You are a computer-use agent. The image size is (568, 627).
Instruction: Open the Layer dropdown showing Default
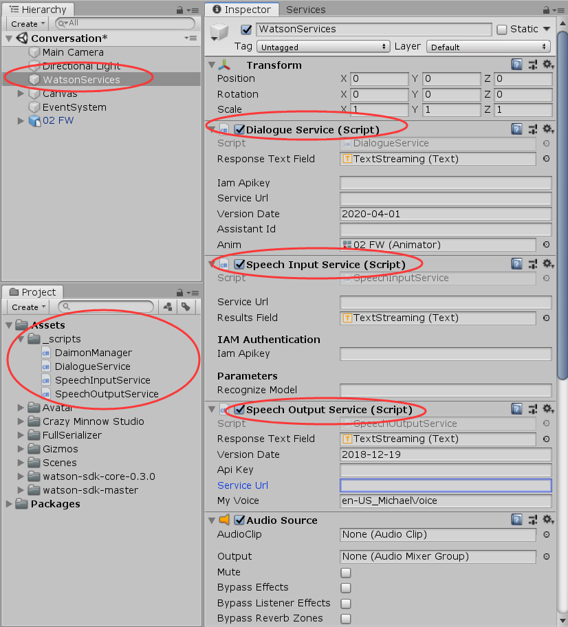click(x=488, y=47)
